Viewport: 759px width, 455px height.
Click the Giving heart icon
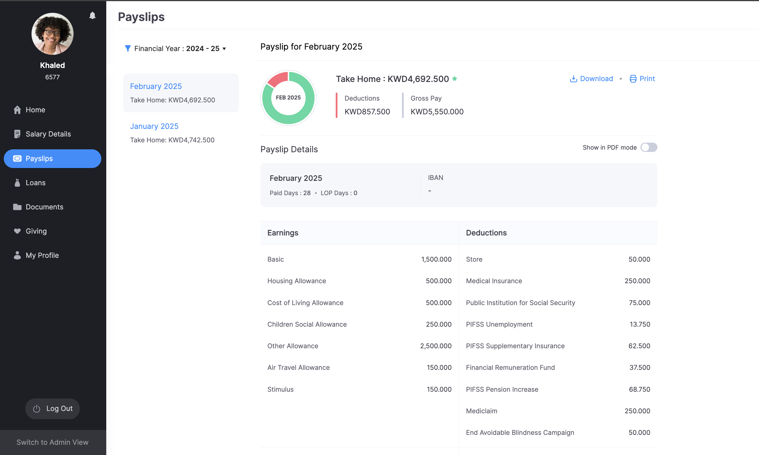click(x=17, y=231)
